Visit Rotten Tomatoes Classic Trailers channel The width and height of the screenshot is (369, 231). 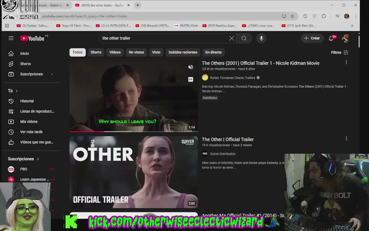232,78
